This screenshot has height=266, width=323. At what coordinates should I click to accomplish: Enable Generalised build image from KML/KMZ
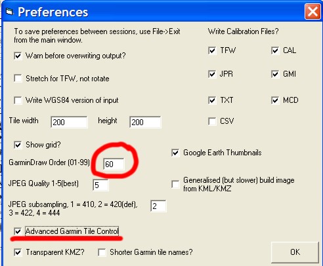click(x=175, y=184)
